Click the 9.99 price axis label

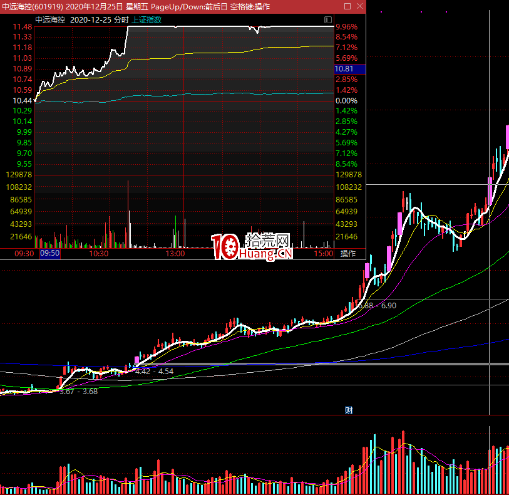pos(24,132)
